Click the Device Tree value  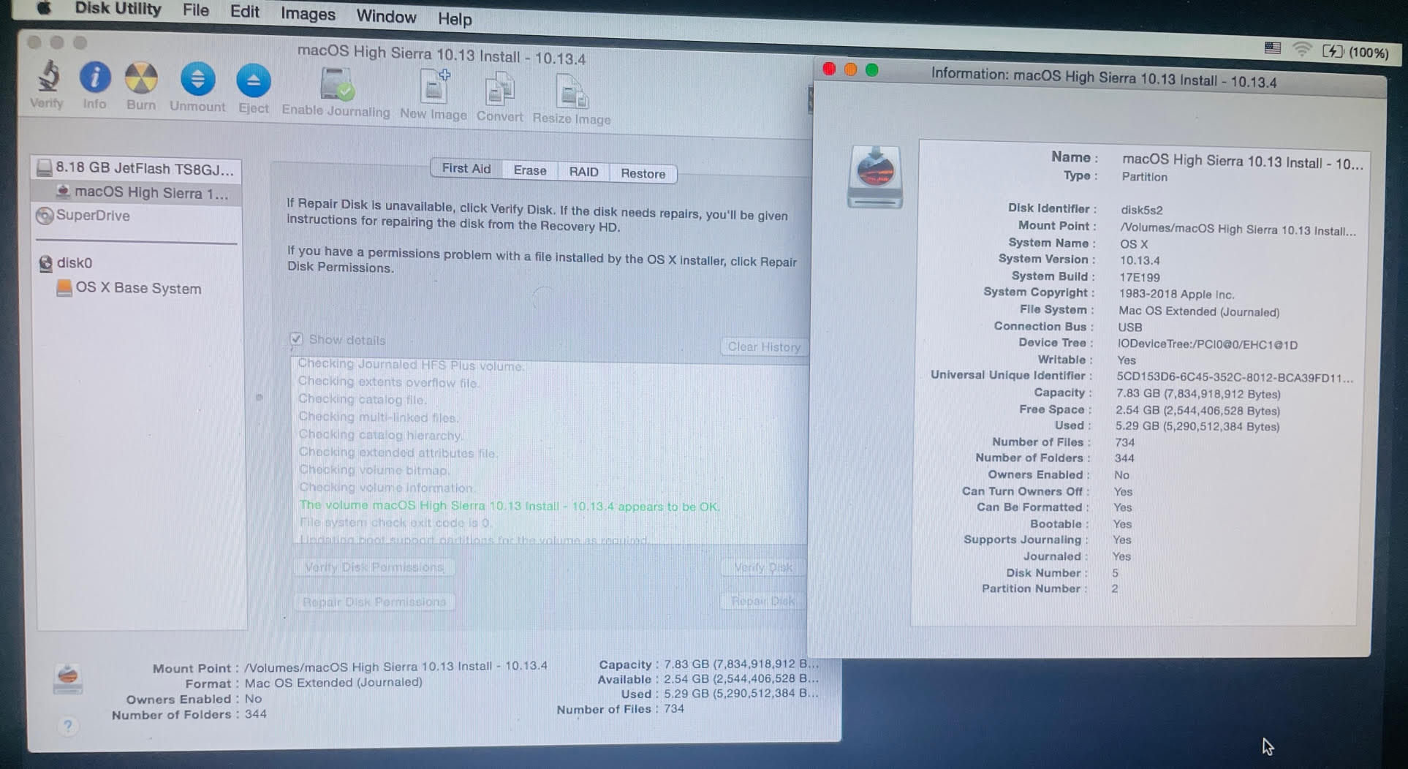(x=1208, y=344)
